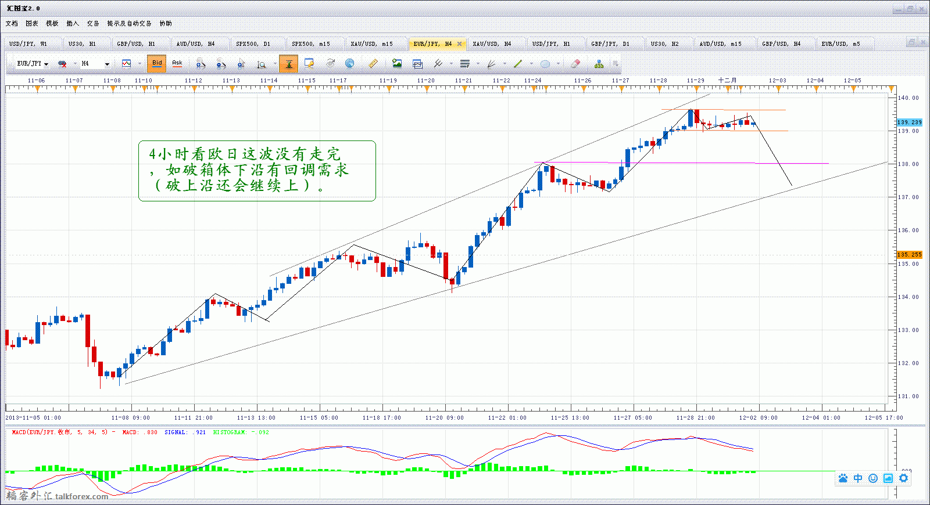
Task: Open the 协助 menu
Action: 166,24
